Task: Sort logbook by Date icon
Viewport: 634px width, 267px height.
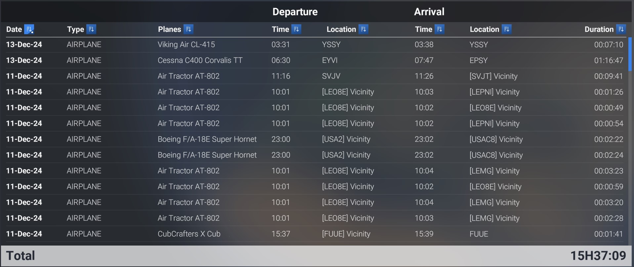Action: (x=29, y=29)
